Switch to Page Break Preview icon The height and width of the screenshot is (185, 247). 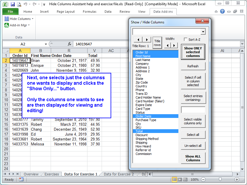[x=185, y=180]
